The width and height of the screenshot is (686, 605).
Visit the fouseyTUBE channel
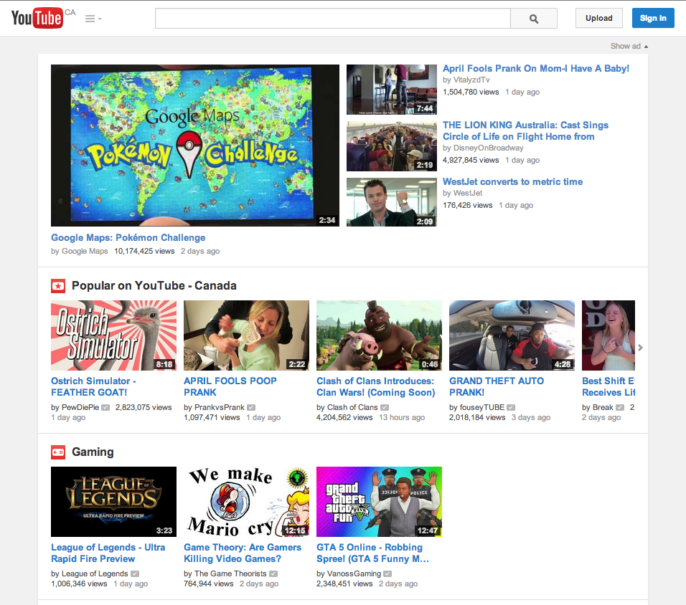click(482, 407)
